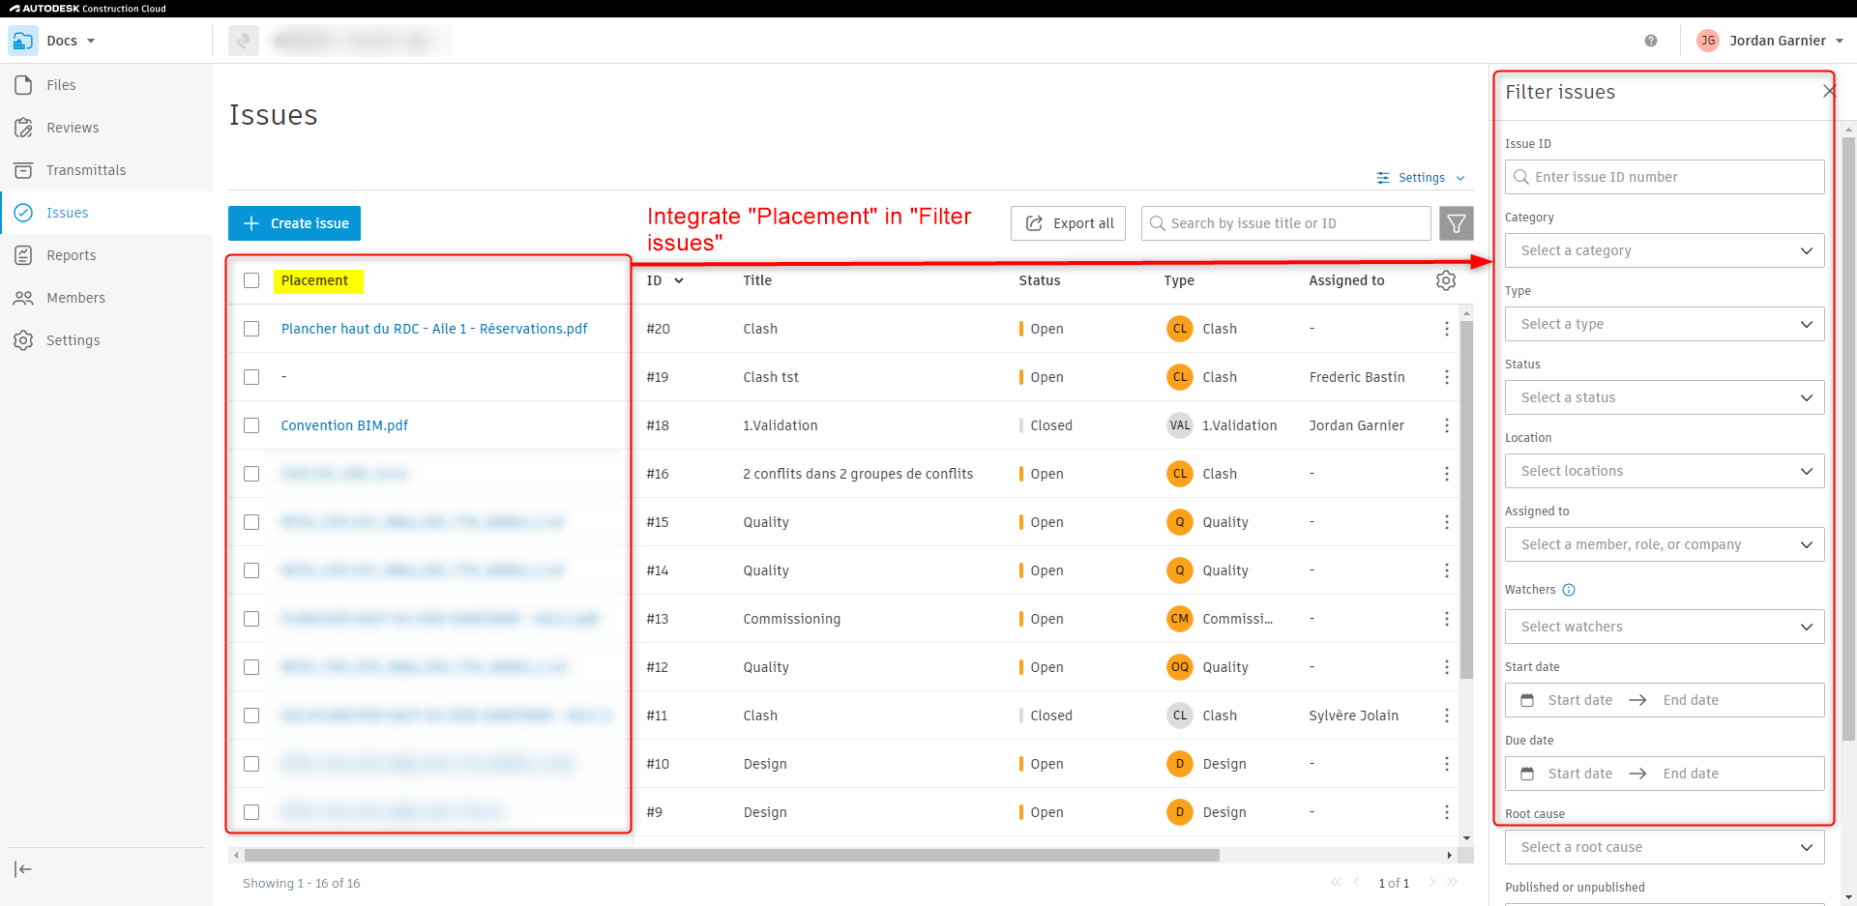Select checkbox for issue #19 row
The height and width of the screenshot is (906, 1857).
coord(251,377)
